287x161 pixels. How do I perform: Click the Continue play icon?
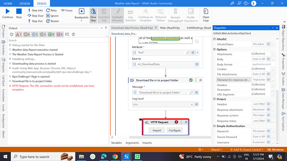tap(7, 11)
